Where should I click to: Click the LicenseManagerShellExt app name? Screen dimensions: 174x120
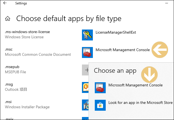[116, 33]
